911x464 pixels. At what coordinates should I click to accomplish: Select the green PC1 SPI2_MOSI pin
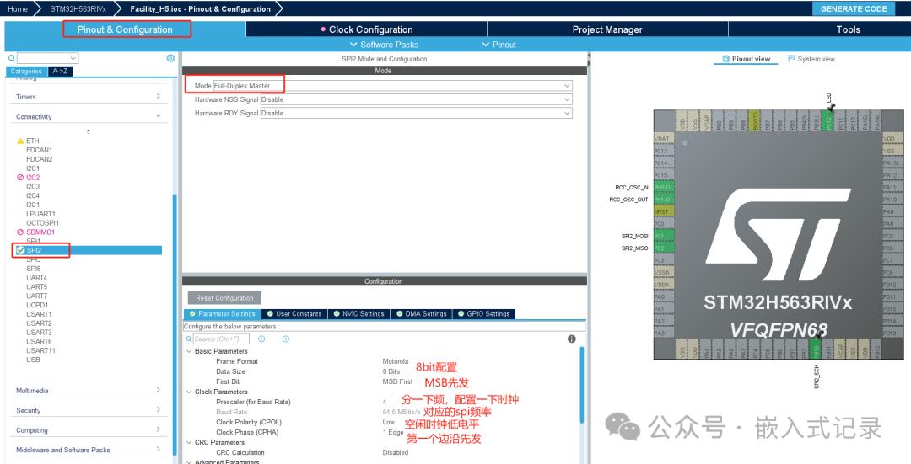tap(664, 236)
